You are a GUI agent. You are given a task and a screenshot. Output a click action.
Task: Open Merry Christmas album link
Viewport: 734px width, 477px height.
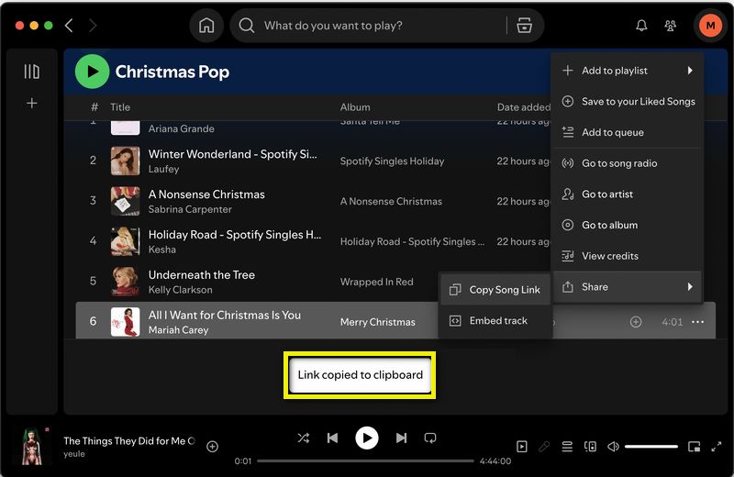click(x=378, y=322)
